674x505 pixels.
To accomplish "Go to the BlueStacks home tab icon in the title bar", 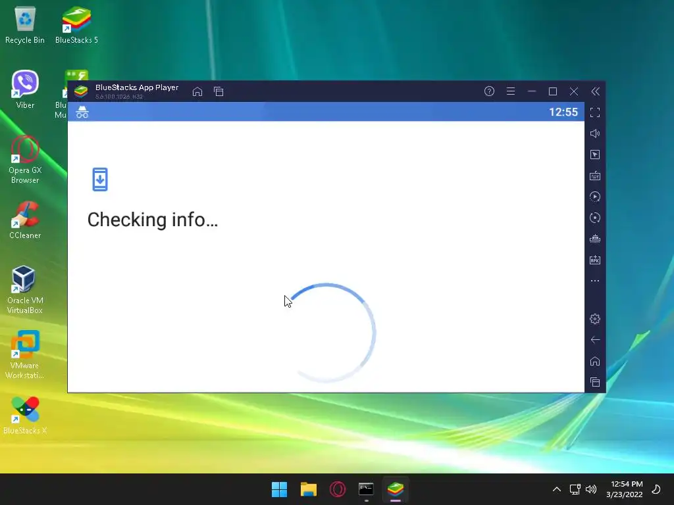I will tap(197, 91).
